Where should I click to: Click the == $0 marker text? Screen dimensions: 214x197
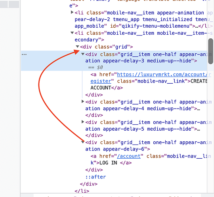pyautogui.click(x=96, y=68)
